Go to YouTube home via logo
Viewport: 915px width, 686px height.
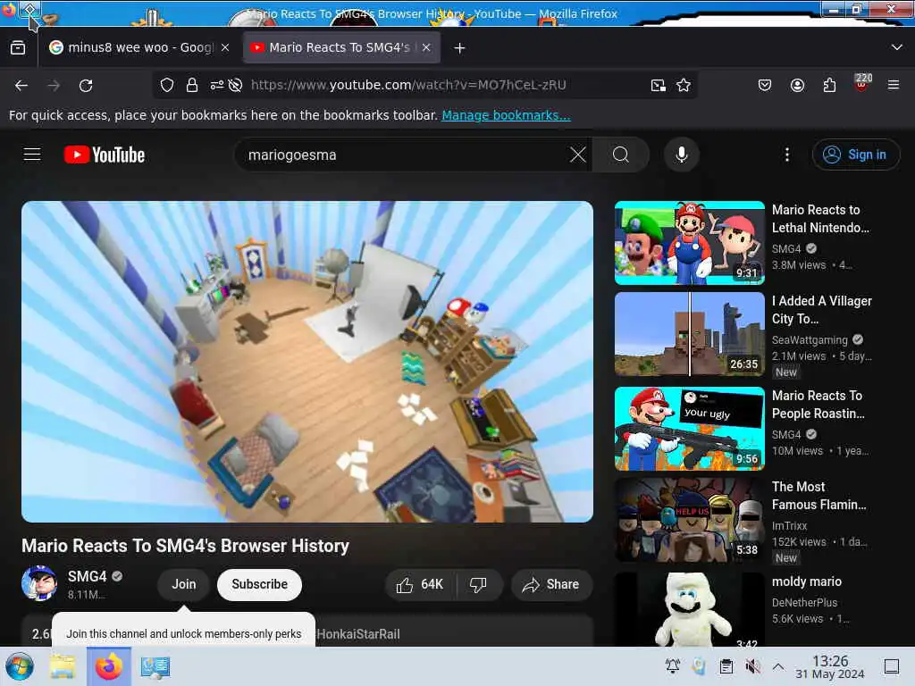(x=105, y=155)
